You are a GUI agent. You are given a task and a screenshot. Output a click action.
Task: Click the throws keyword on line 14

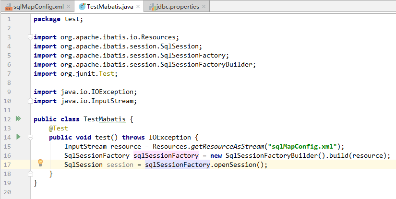pos(133,138)
